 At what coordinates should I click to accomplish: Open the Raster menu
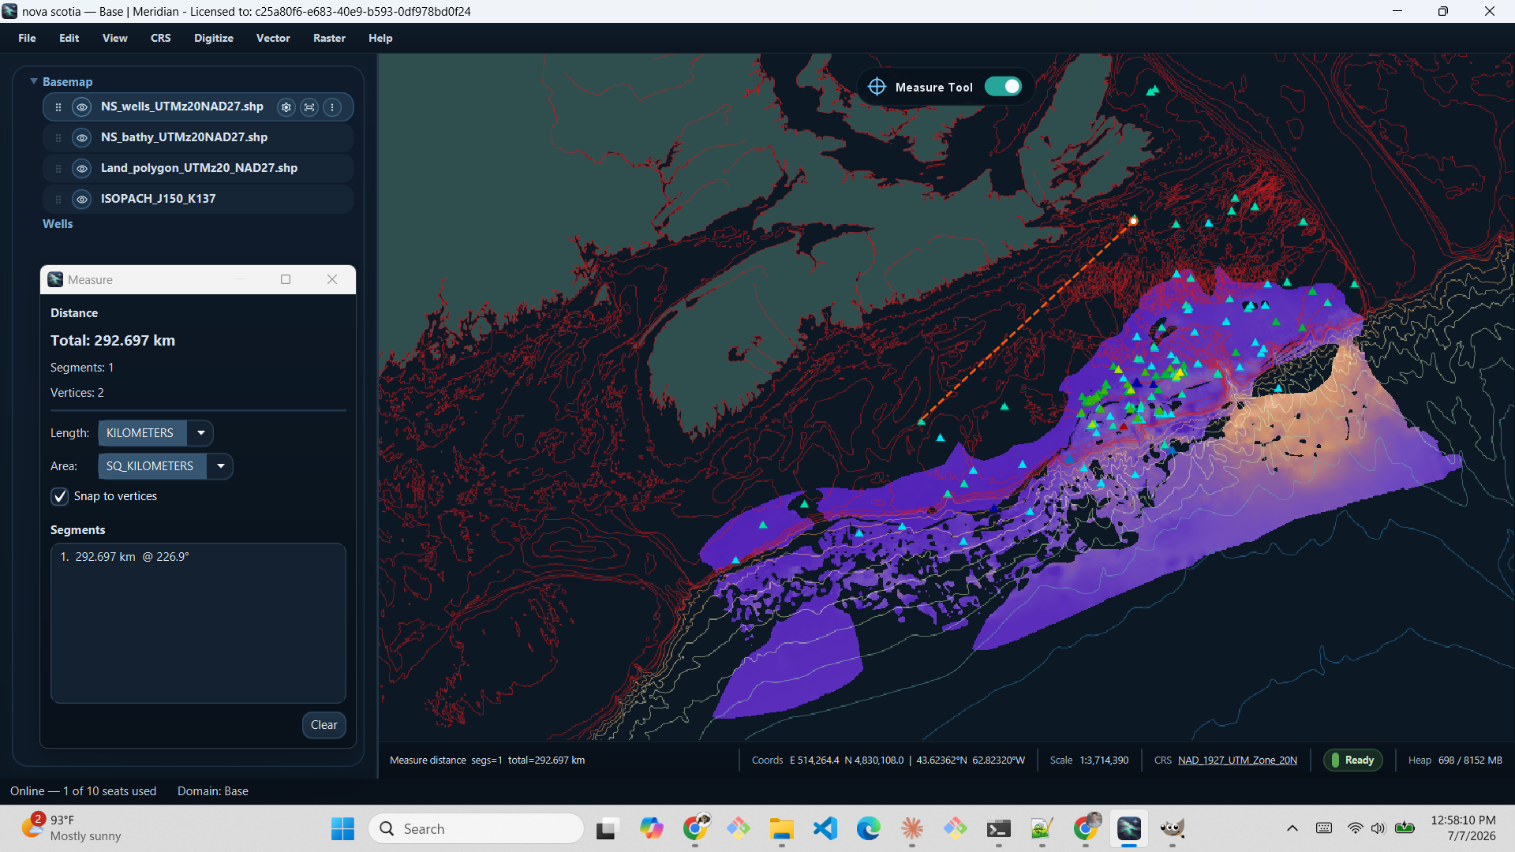(x=329, y=38)
